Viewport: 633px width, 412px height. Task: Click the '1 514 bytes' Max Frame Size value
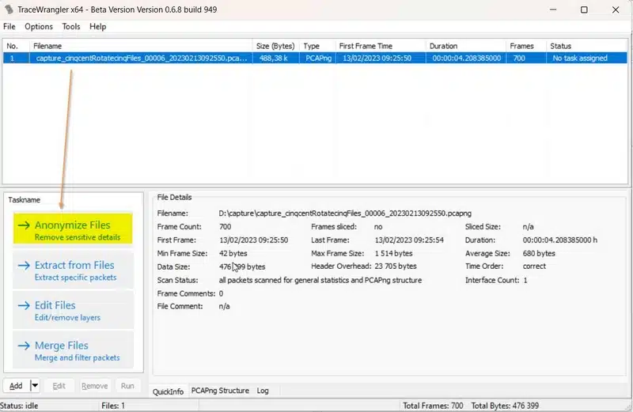coord(393,253)
